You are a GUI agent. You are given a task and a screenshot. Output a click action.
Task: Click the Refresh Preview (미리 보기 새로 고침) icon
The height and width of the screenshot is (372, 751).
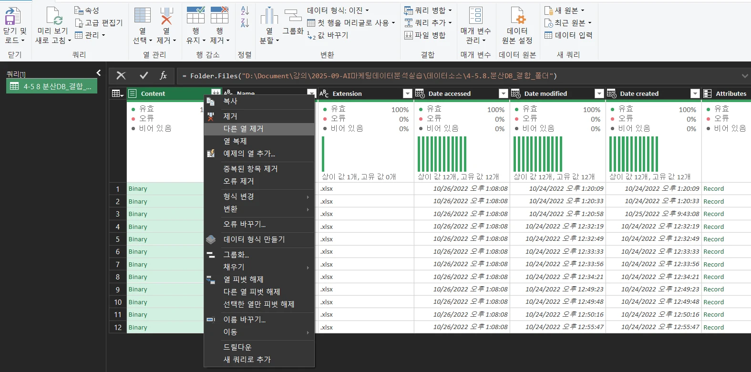[53, 17]
